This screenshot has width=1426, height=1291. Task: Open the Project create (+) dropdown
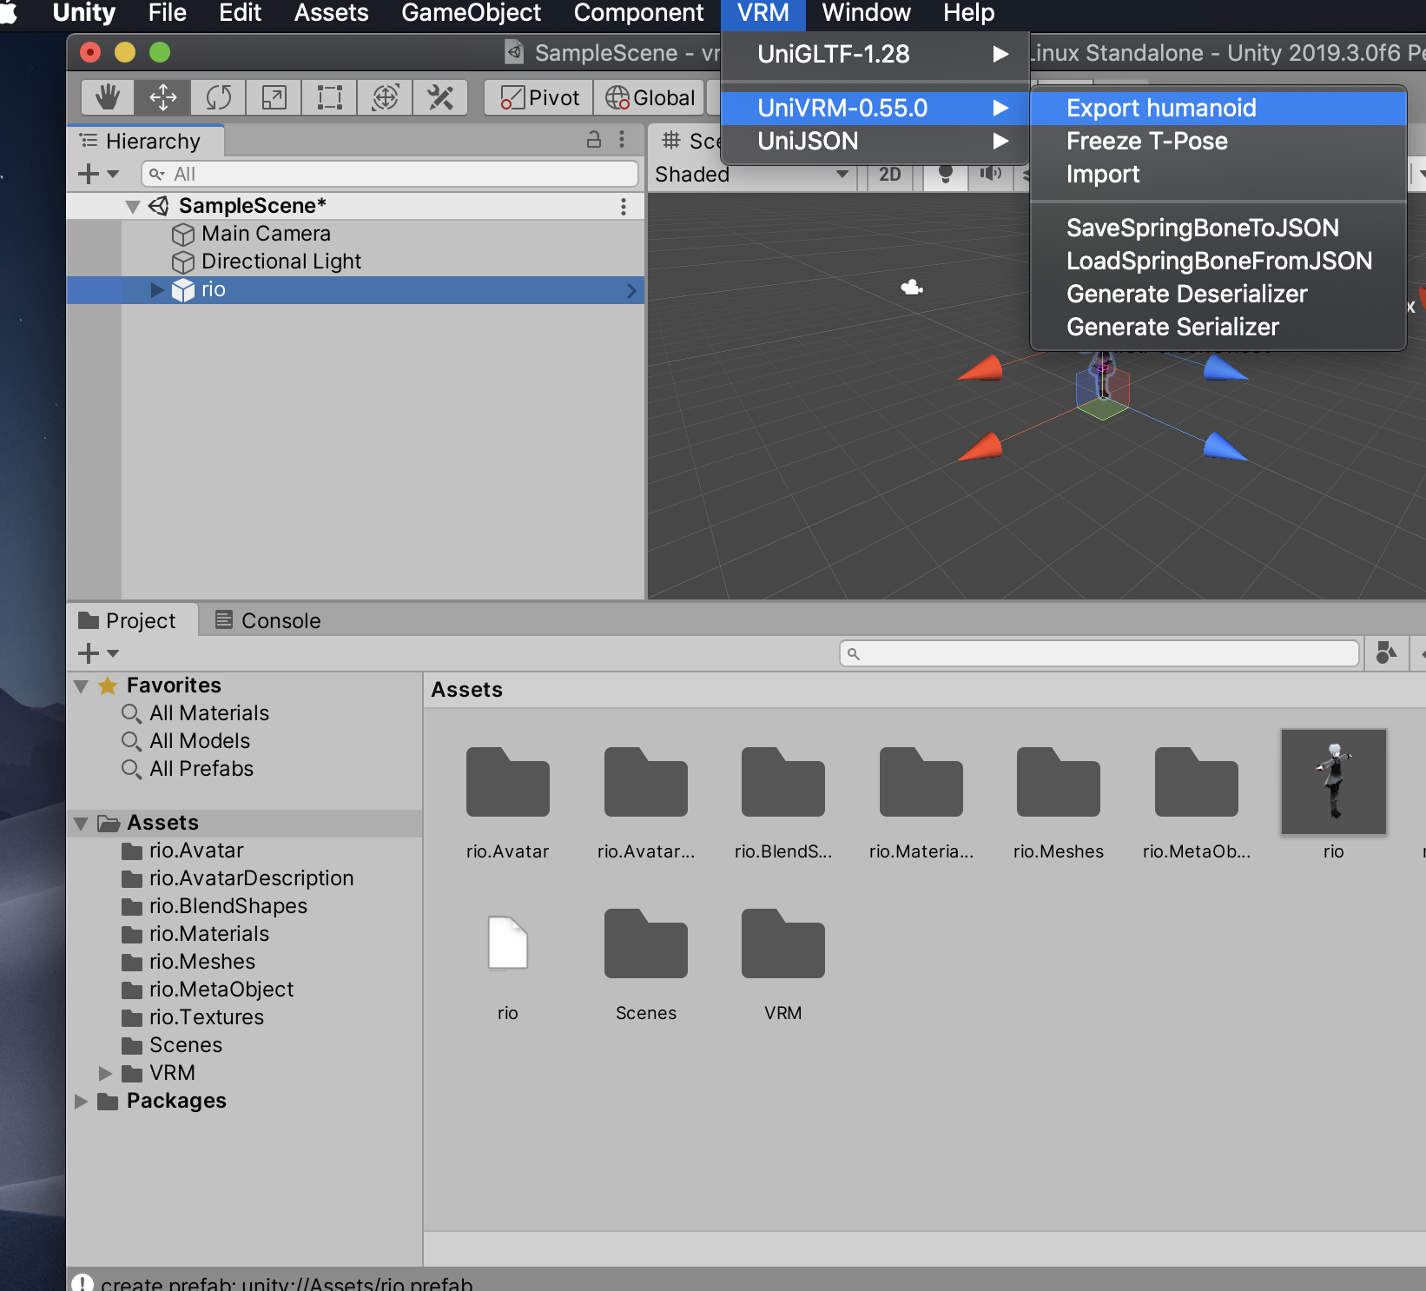98,652
